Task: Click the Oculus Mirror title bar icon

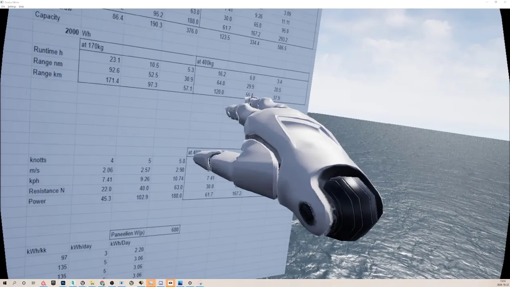Action: click(2, 2)
